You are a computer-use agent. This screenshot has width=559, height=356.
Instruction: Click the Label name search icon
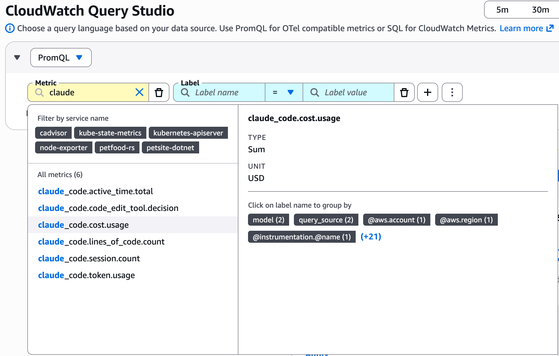(x=185, y=92)
